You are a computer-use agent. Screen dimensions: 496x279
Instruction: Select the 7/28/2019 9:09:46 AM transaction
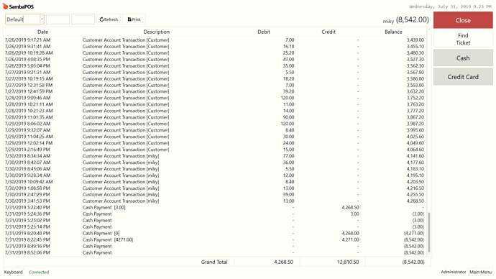tap(215, 98)
